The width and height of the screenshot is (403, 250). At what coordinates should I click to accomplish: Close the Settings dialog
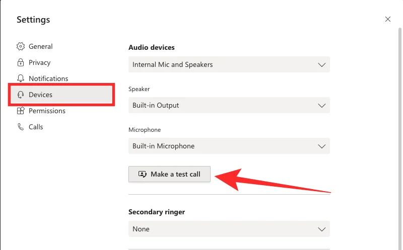click(387, 19)
